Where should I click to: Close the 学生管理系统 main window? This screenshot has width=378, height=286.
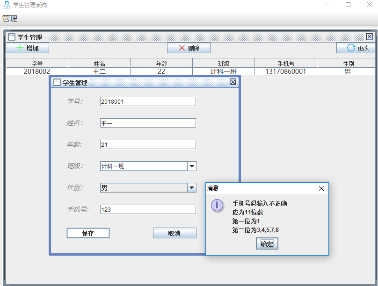(369, 5)
